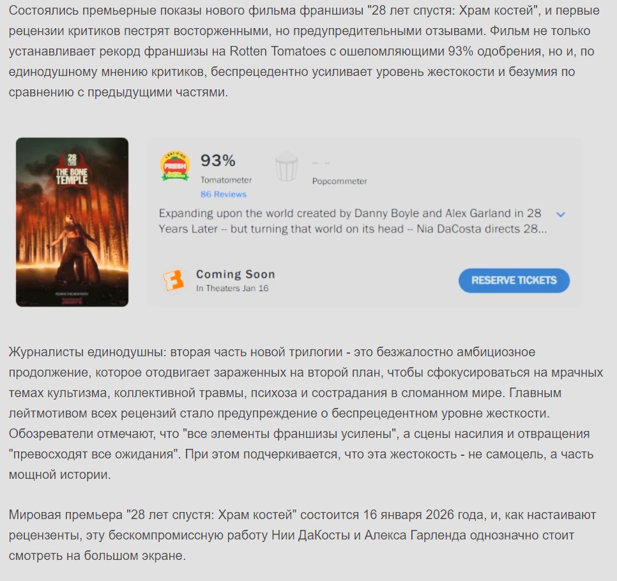Click the first paragraph starting Состоялись премьерные
The width and height of the screenshot is (617, 581).
(x=304, y=51)
